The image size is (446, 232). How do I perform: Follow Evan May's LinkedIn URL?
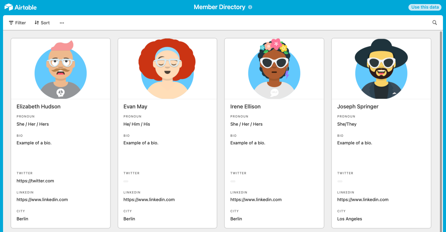pyautogui.click(x=149, y=200)
